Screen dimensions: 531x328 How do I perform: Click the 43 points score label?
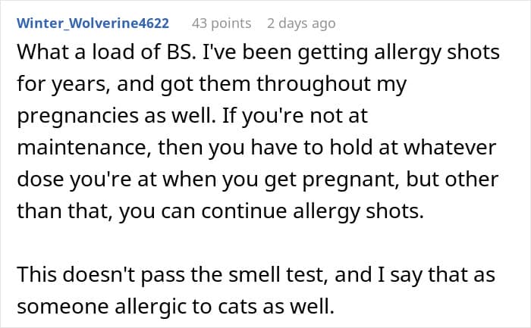222,23
